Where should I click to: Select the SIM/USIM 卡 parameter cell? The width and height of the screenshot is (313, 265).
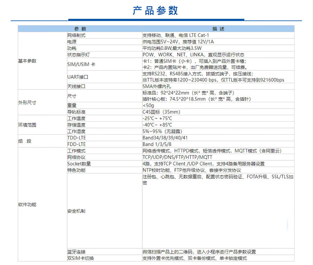(x=81, y=64)
